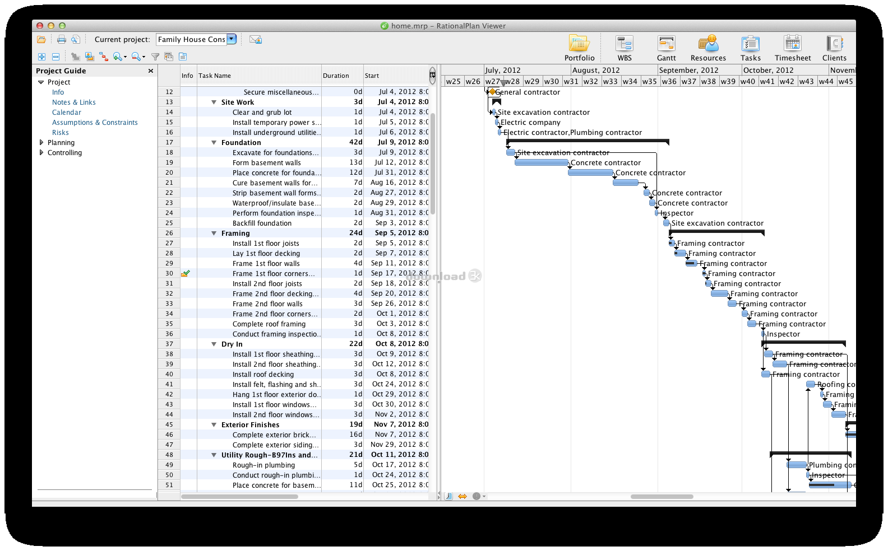Open Assumptions & Constraints link
Viewport: 888px width, 551px height.
(x=95, y=123)
